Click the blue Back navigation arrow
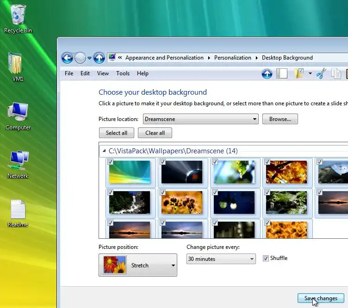The image size is (348, 308). point(67,58)
